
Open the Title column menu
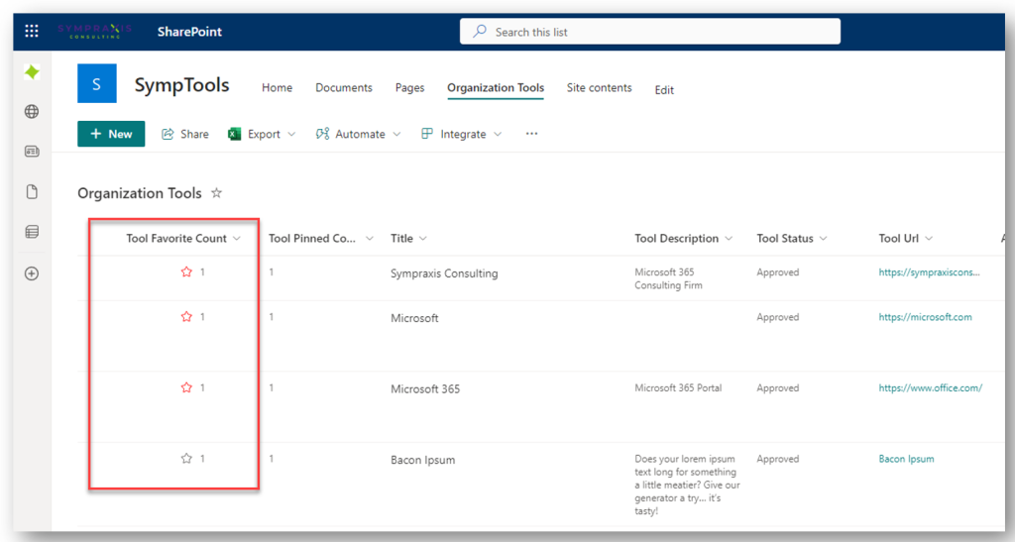click(x=423, y=238)
